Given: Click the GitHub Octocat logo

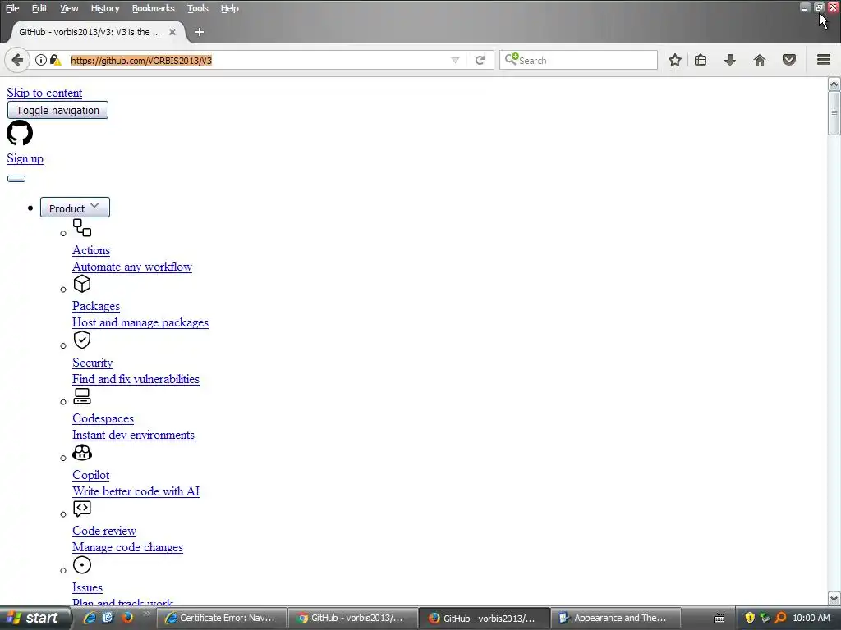Looking at the screenshot, I should [x=20, y=133].
